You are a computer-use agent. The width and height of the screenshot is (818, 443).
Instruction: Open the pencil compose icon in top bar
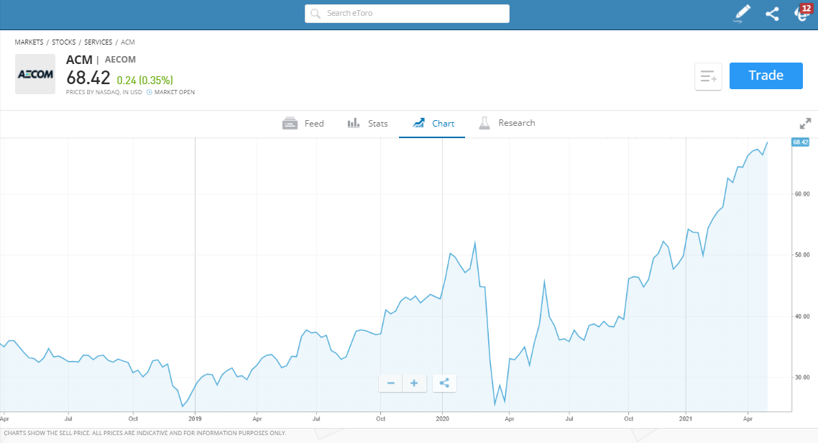(x=742, y=12)
